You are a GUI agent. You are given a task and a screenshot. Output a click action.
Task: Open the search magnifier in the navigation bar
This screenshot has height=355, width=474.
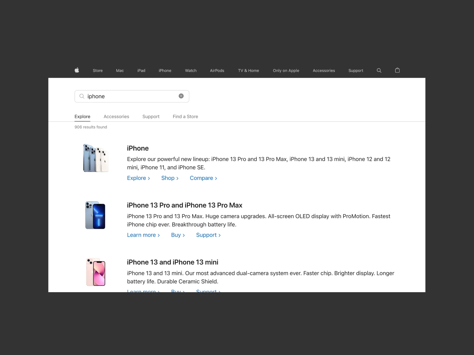point(379,71)
